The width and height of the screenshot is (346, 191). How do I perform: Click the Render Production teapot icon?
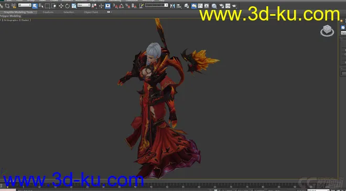pyautogui.click(x=234, y=6)
